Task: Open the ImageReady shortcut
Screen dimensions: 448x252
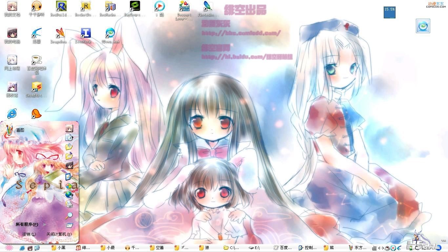Action: [x=61, y=35]
